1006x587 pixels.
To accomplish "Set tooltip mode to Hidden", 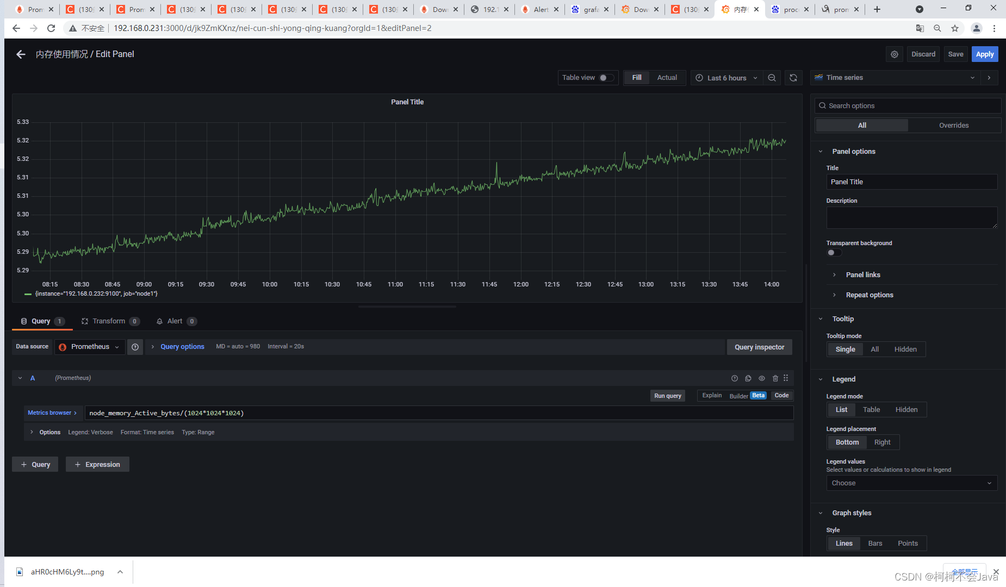I will [905, 349].
